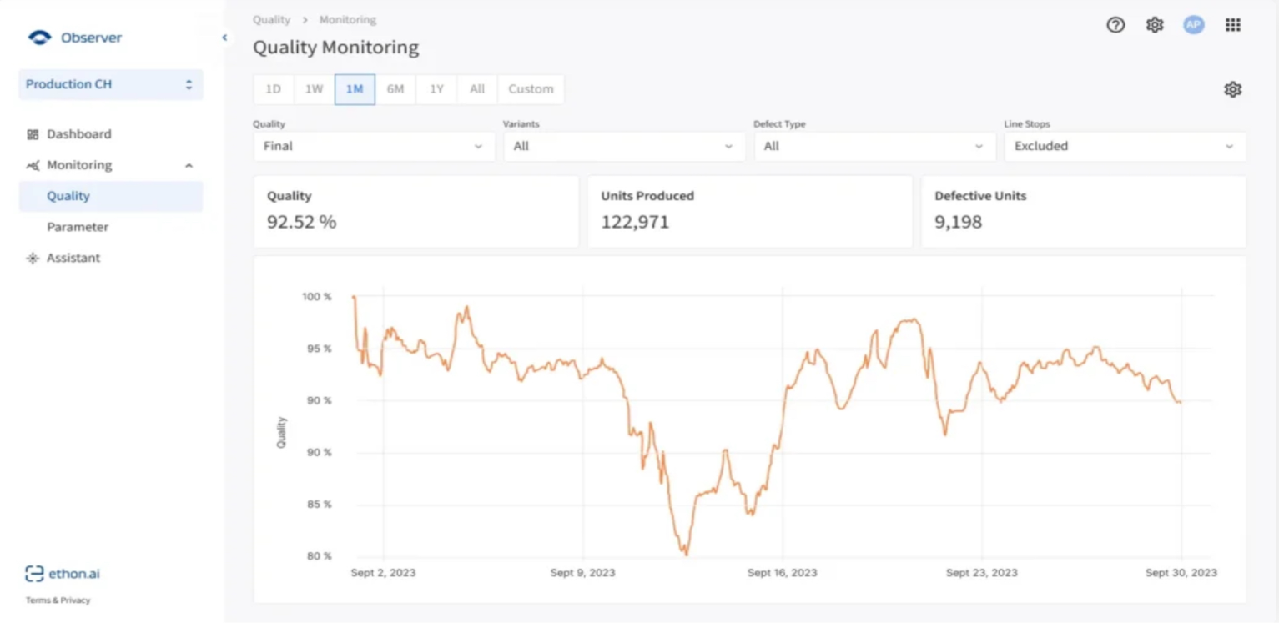Open the Terms & Privacy link

[58, 600]
